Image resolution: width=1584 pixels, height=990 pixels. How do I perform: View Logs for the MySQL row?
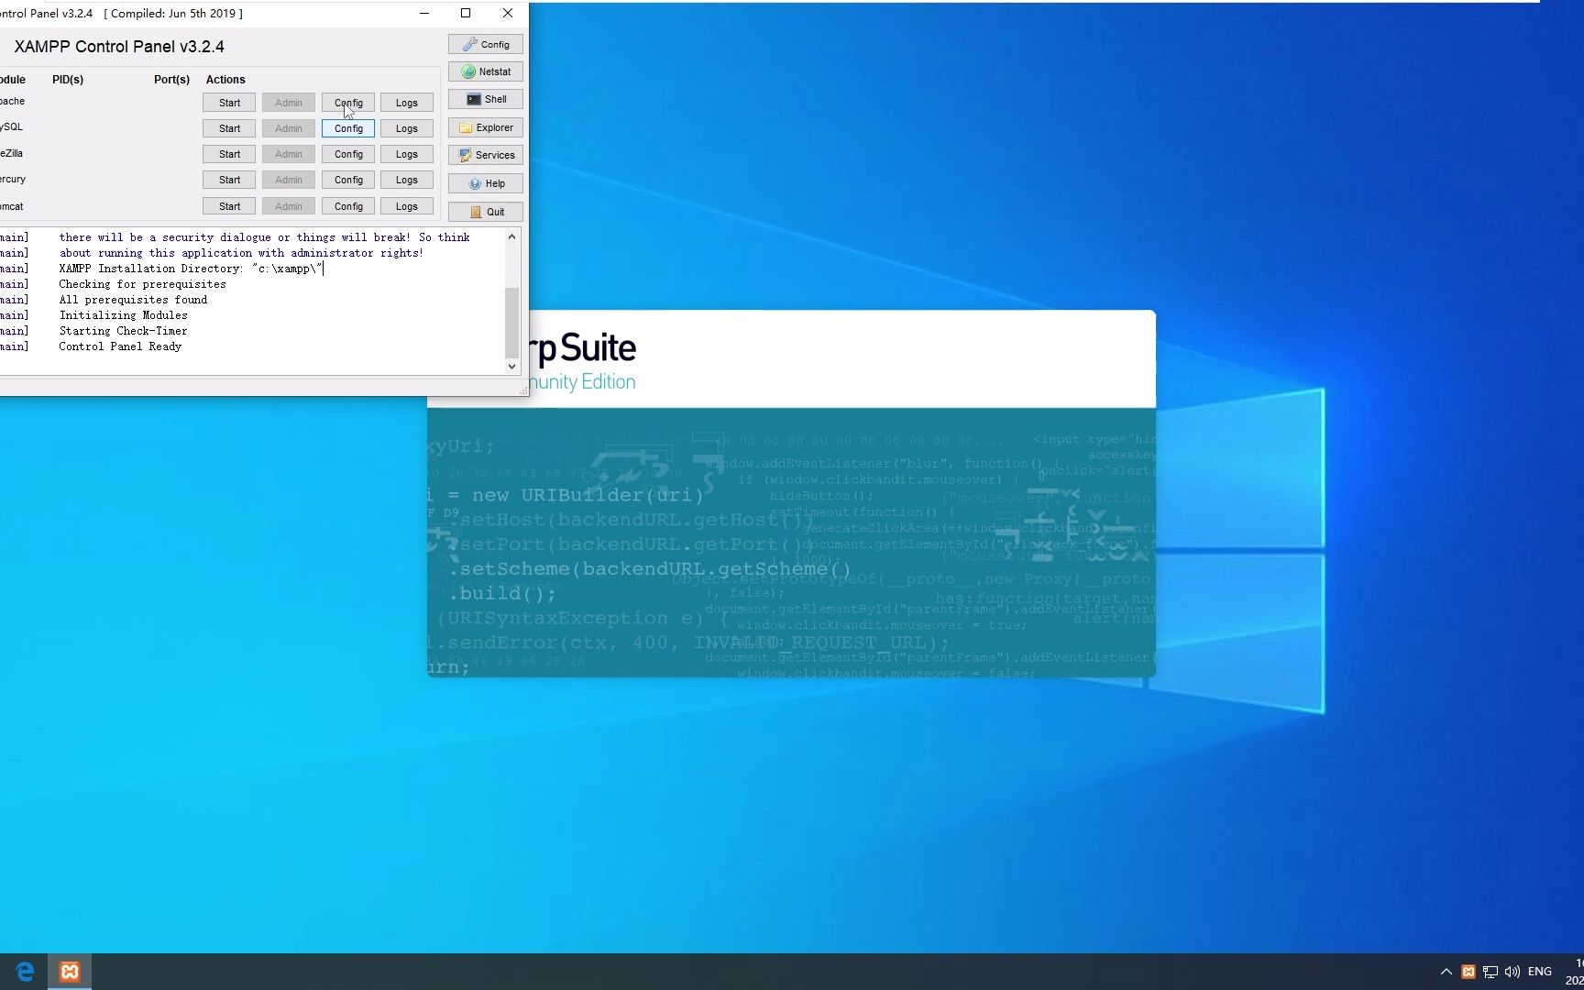point(407,128)
